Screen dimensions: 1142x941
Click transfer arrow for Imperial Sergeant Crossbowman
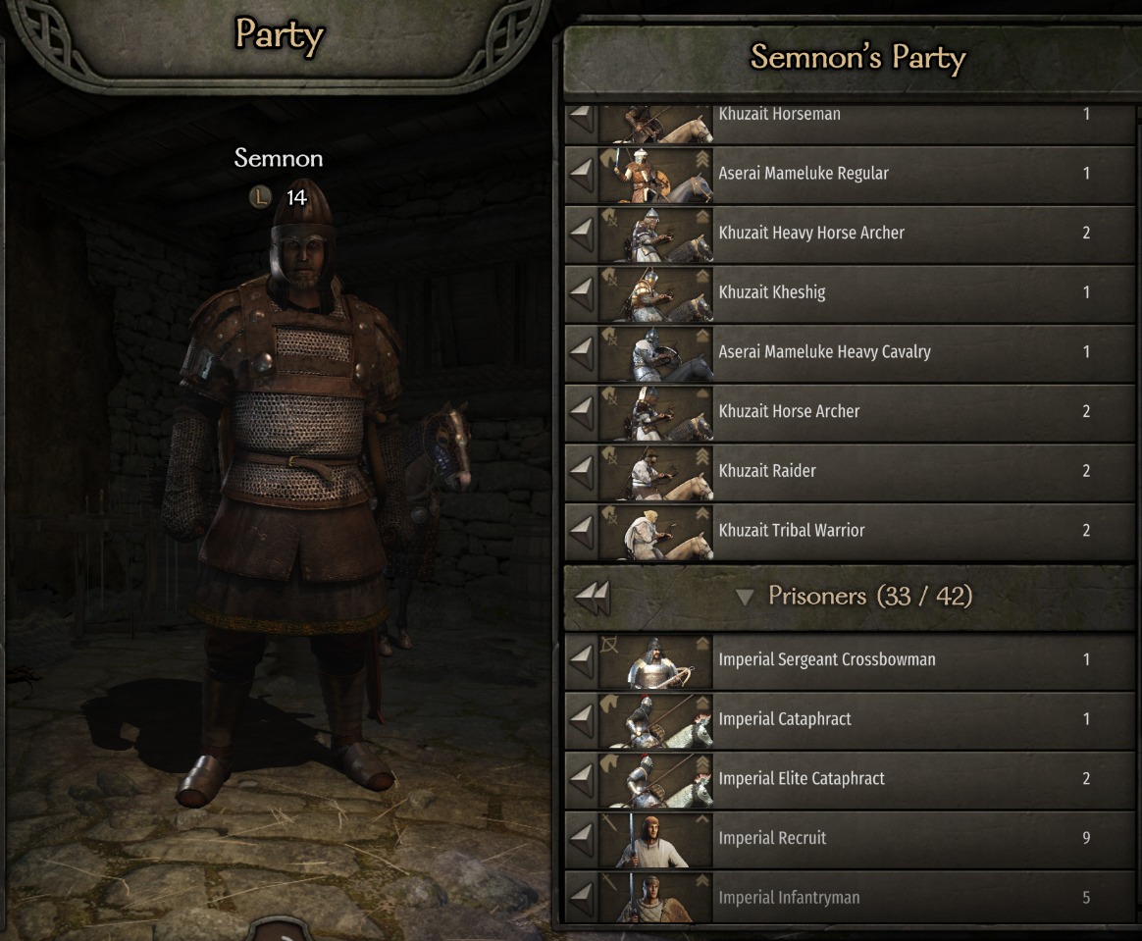pos(581,661)
